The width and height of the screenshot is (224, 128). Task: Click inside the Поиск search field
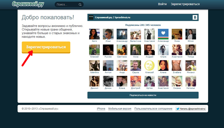(x=67, y=4)
